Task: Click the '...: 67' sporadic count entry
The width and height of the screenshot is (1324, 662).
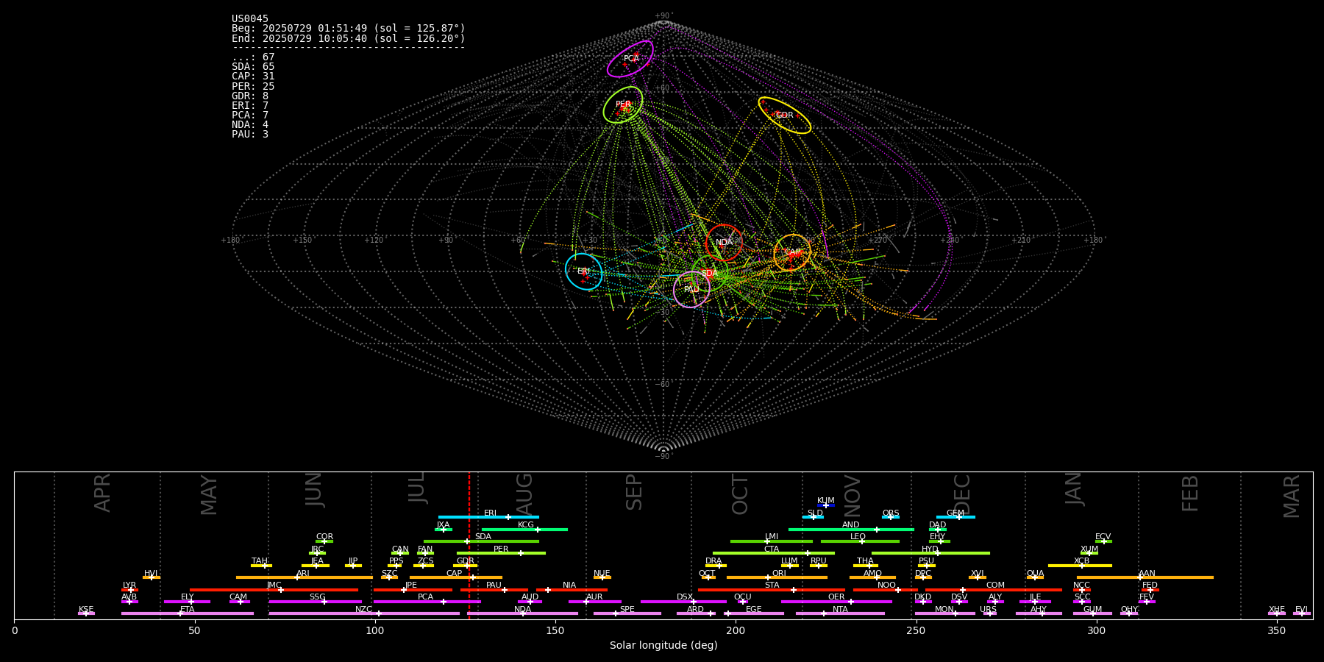Action: coord(253,57)
